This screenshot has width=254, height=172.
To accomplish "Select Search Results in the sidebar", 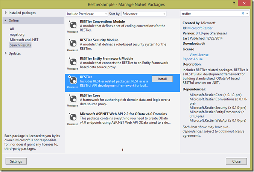I will (20, 45).
